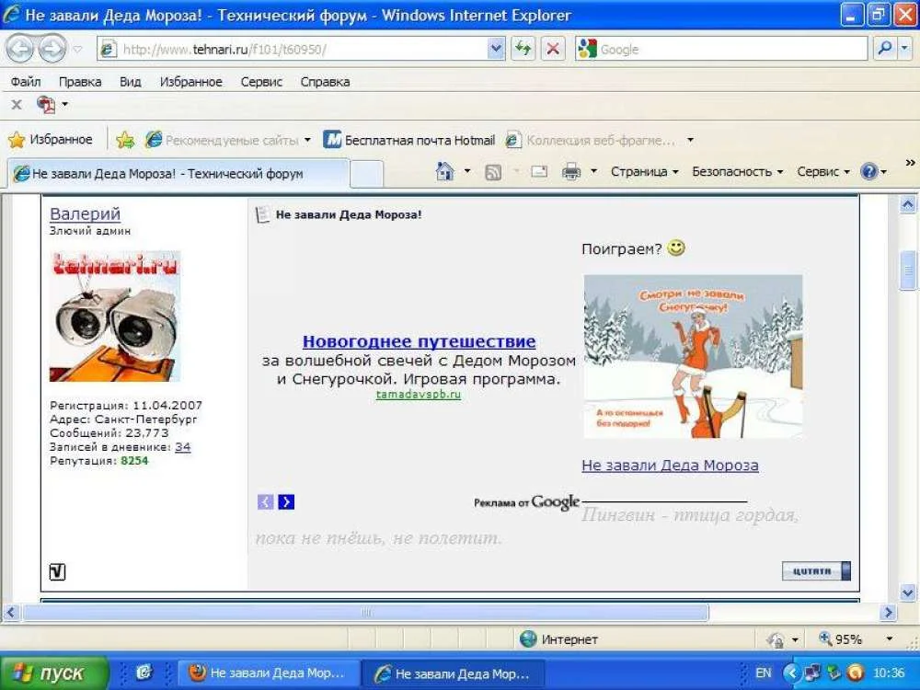Print the page with printer icon
The width and height of the screenshot is (920, 690).
(x=571, y=171)
